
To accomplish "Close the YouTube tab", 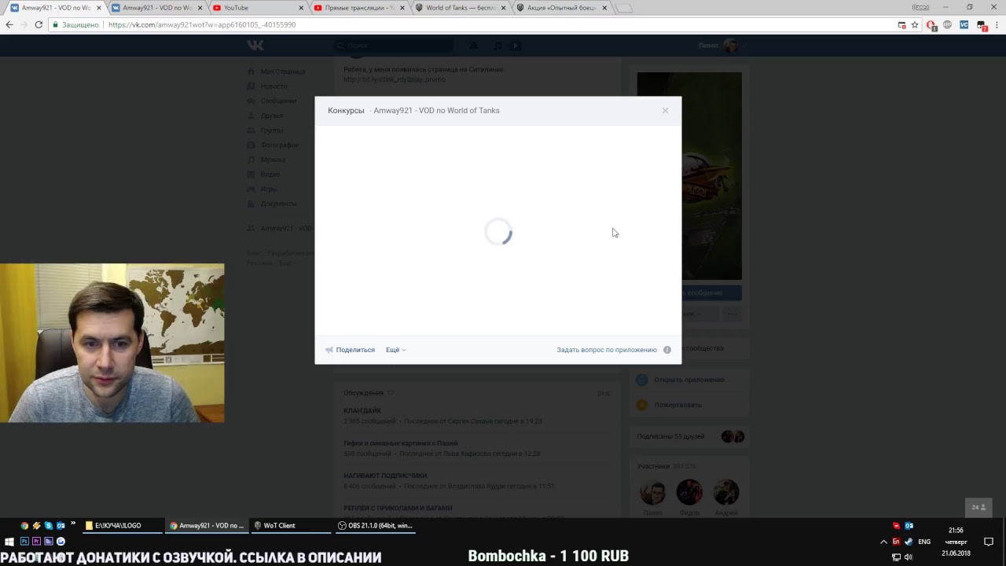I will (300, 8).
